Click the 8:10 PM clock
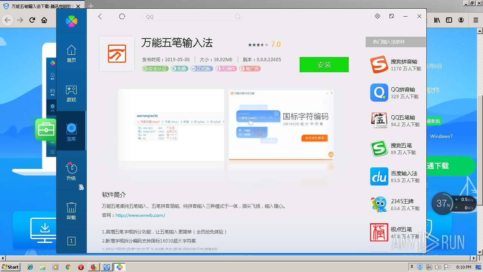 pos(464,267)
